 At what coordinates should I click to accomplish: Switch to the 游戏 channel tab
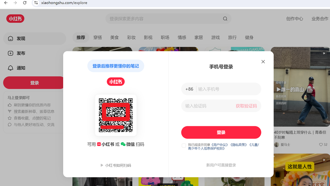coord(216,37)
